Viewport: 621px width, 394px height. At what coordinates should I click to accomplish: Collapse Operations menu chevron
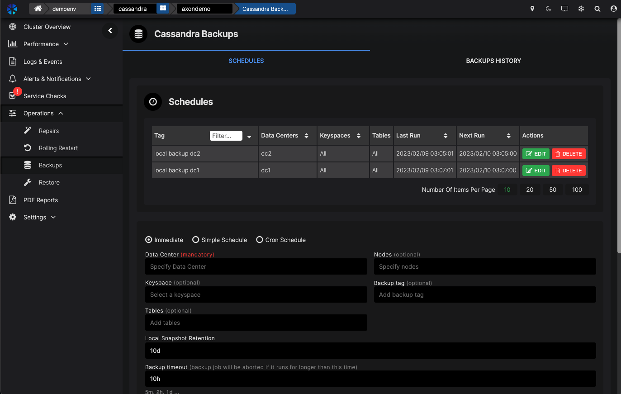coord(61,113)
